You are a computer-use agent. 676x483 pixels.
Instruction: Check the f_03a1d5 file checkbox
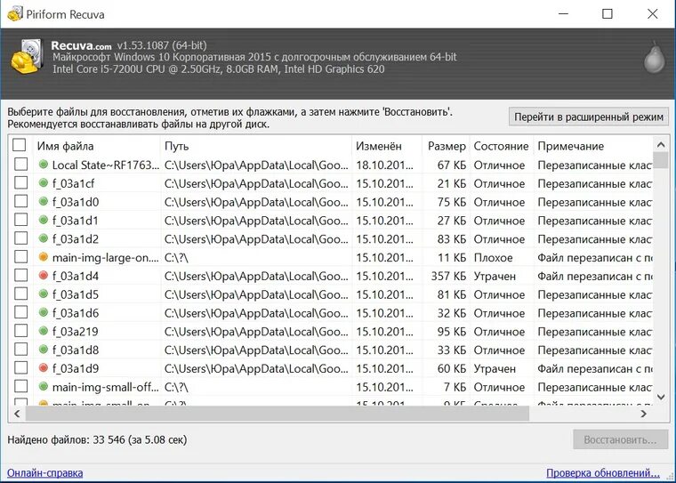click(x=21, y=294)
